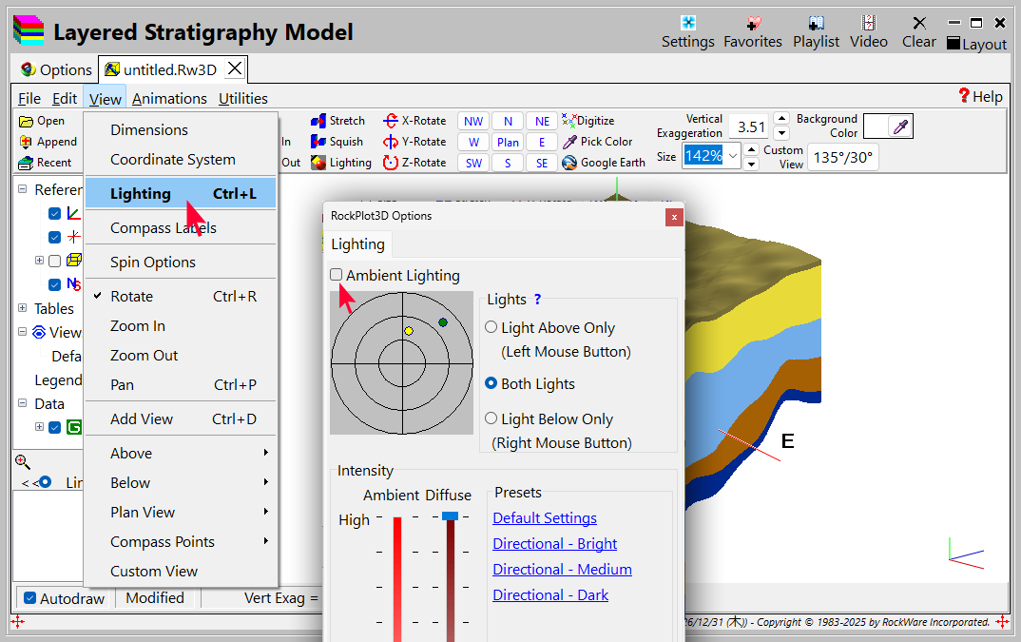1021x642 pixels.
Task: Click the Diffuse intensity slider handle
Action: click(x=450, y=516)
